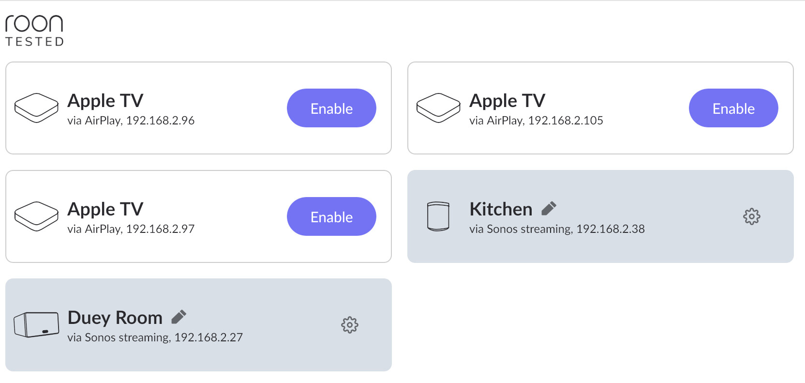Select the Duey Room zone title
Screen dimensions: 805x383
115,318
